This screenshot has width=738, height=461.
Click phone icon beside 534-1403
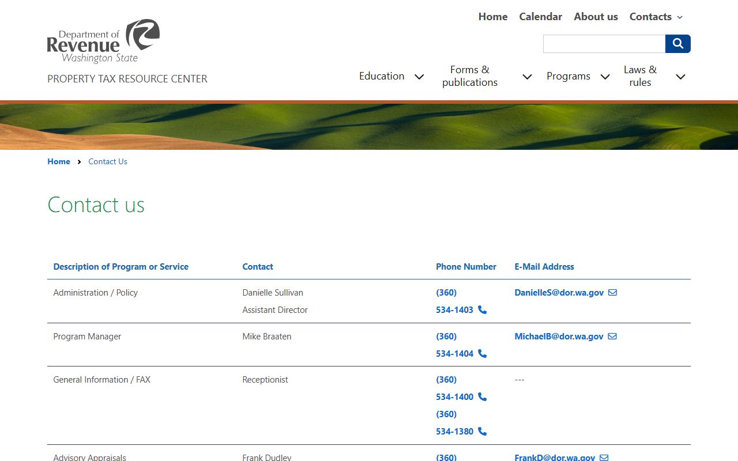482,310
